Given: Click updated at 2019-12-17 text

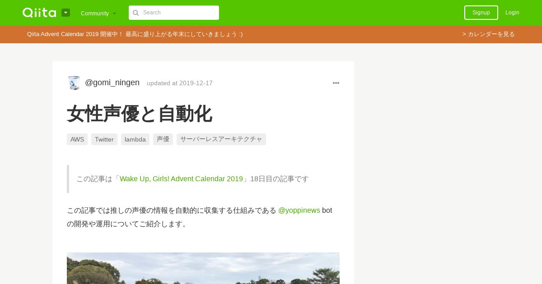Looking at the screenshot, I should pos(180,83).
